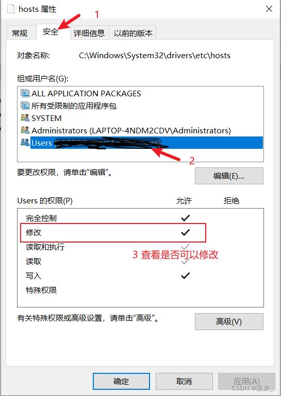
Task: Click the allow checkmark for 写入
Action: point(186,276)
